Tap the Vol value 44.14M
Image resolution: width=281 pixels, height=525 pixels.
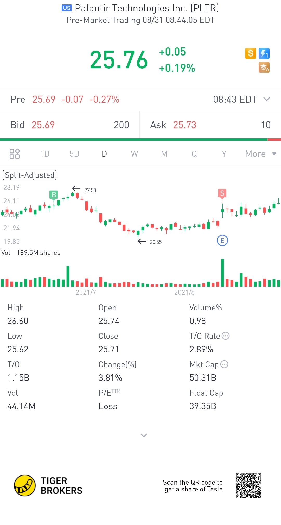point(22,406)
